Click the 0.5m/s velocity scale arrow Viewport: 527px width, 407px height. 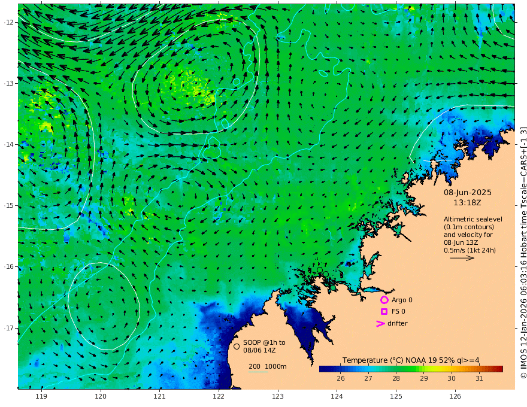462,258
